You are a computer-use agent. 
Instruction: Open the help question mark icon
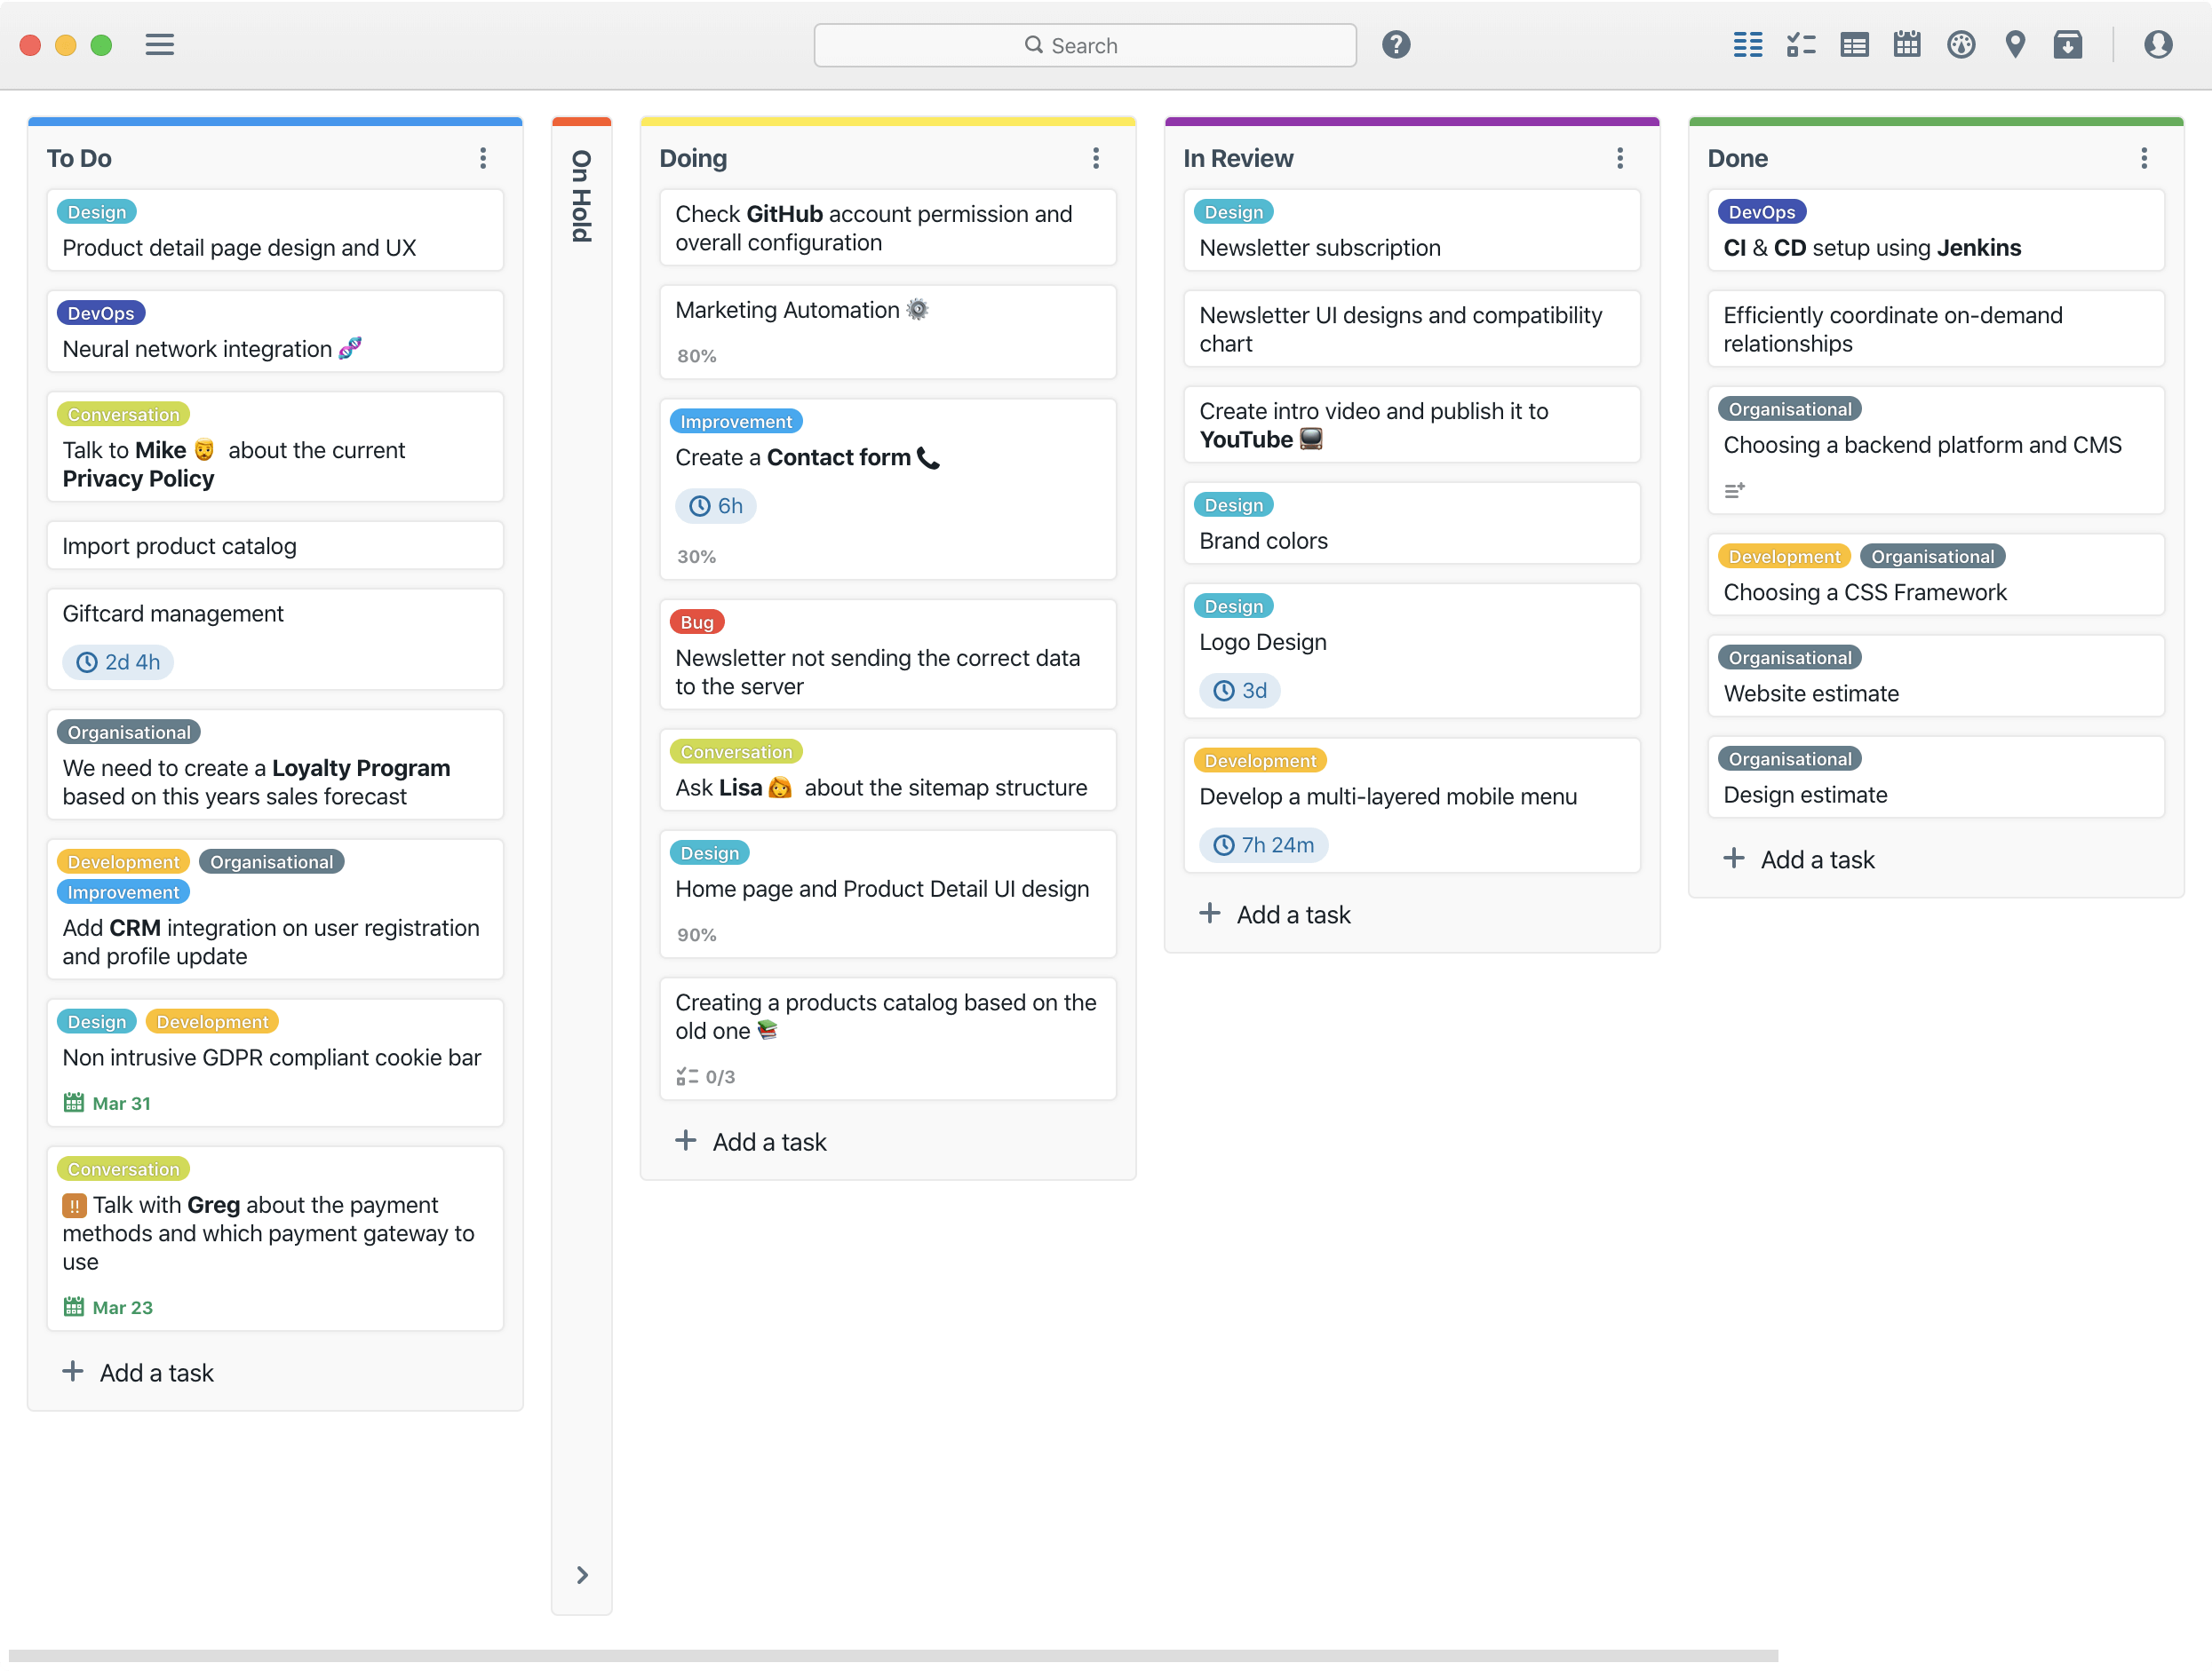point(1396,45)
